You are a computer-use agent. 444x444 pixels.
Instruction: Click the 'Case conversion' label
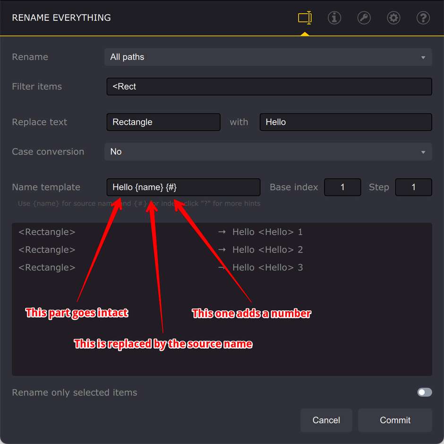[48, 152]
